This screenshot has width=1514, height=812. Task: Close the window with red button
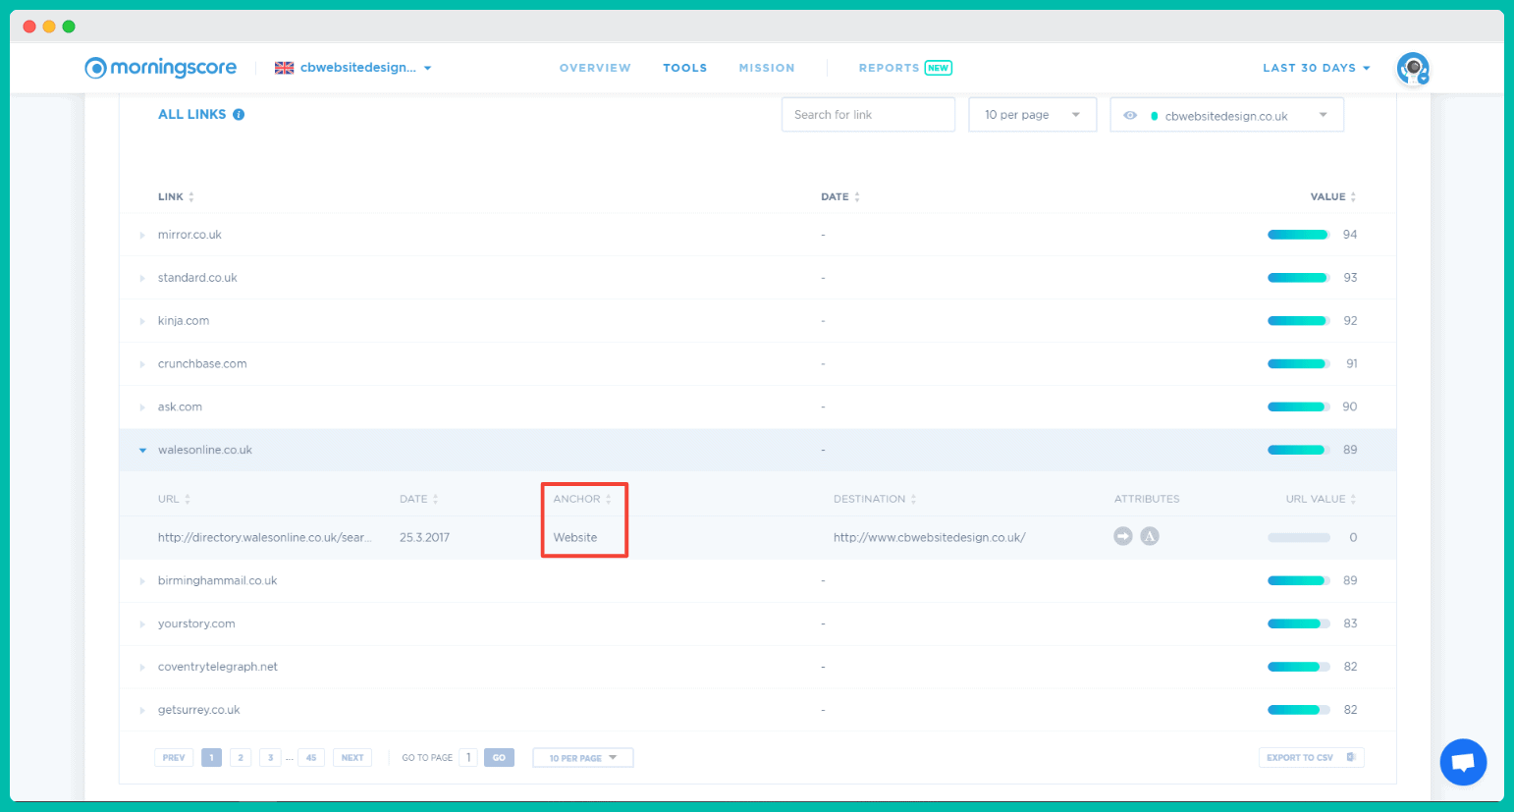(x=28, y=27)
